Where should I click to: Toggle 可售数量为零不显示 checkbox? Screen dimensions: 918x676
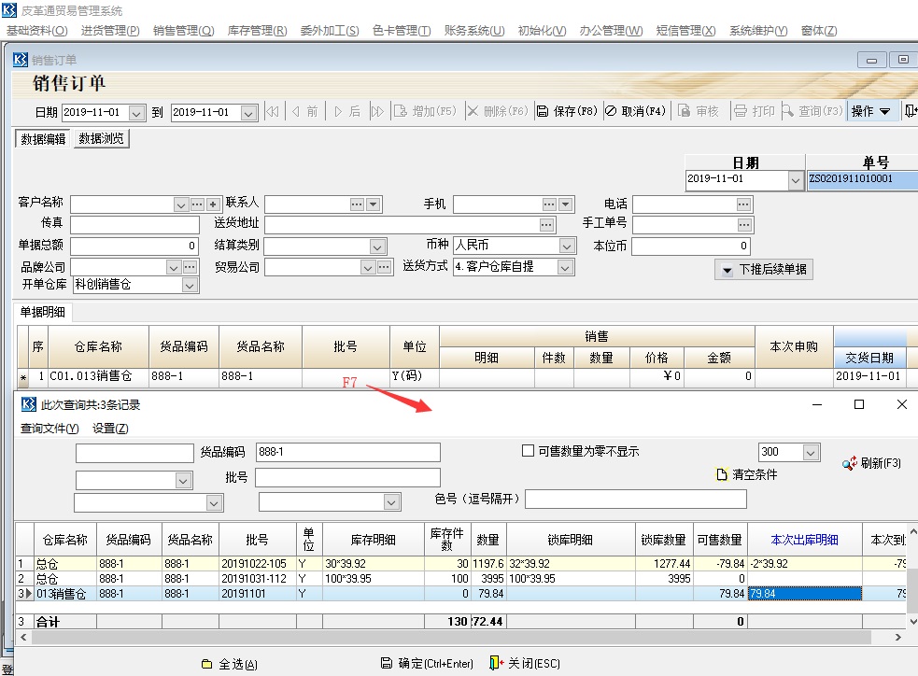point(529,452)
